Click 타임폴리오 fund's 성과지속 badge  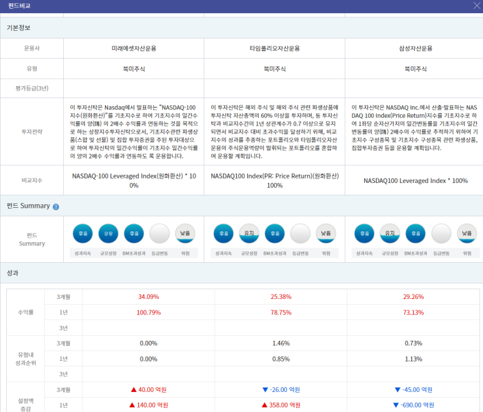[223, 233]
